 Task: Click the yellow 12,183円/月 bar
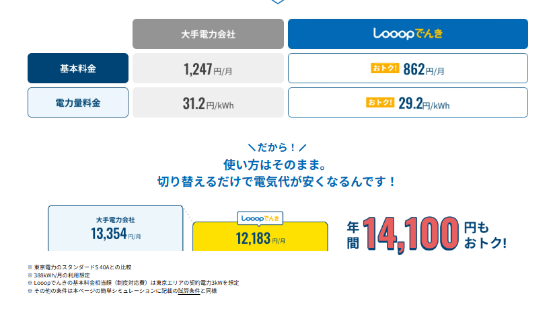click(260, 238)
